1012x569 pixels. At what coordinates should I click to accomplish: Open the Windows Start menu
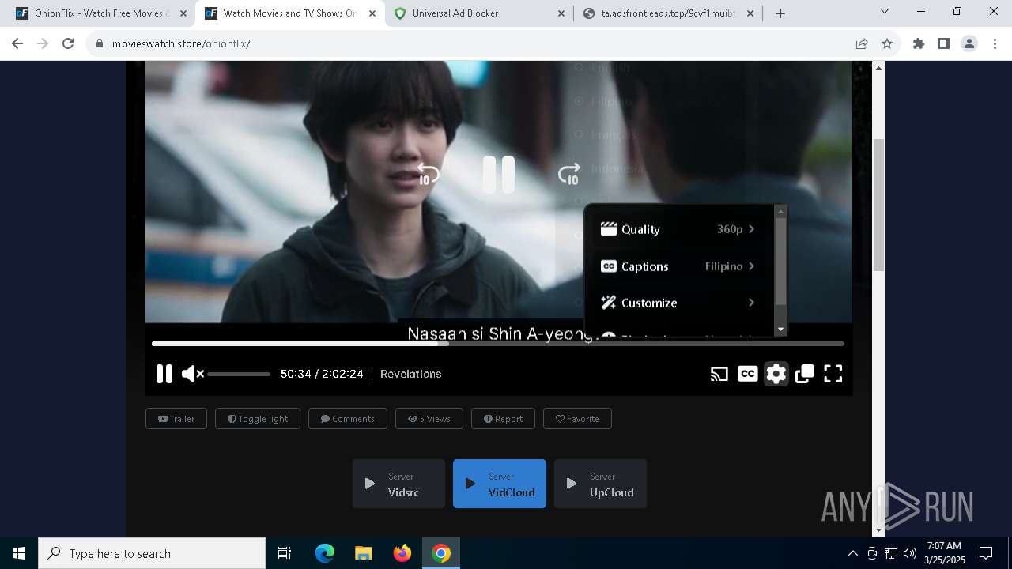coord(19,553)
